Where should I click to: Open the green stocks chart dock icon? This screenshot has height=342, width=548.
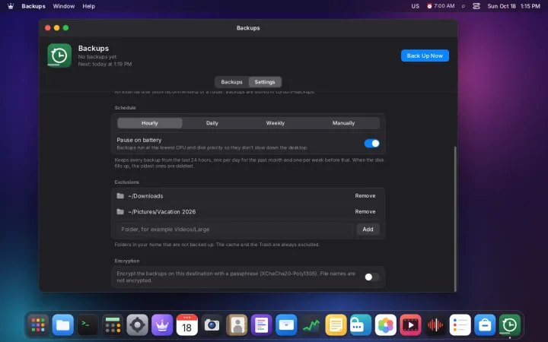click(x=311, y=325)
